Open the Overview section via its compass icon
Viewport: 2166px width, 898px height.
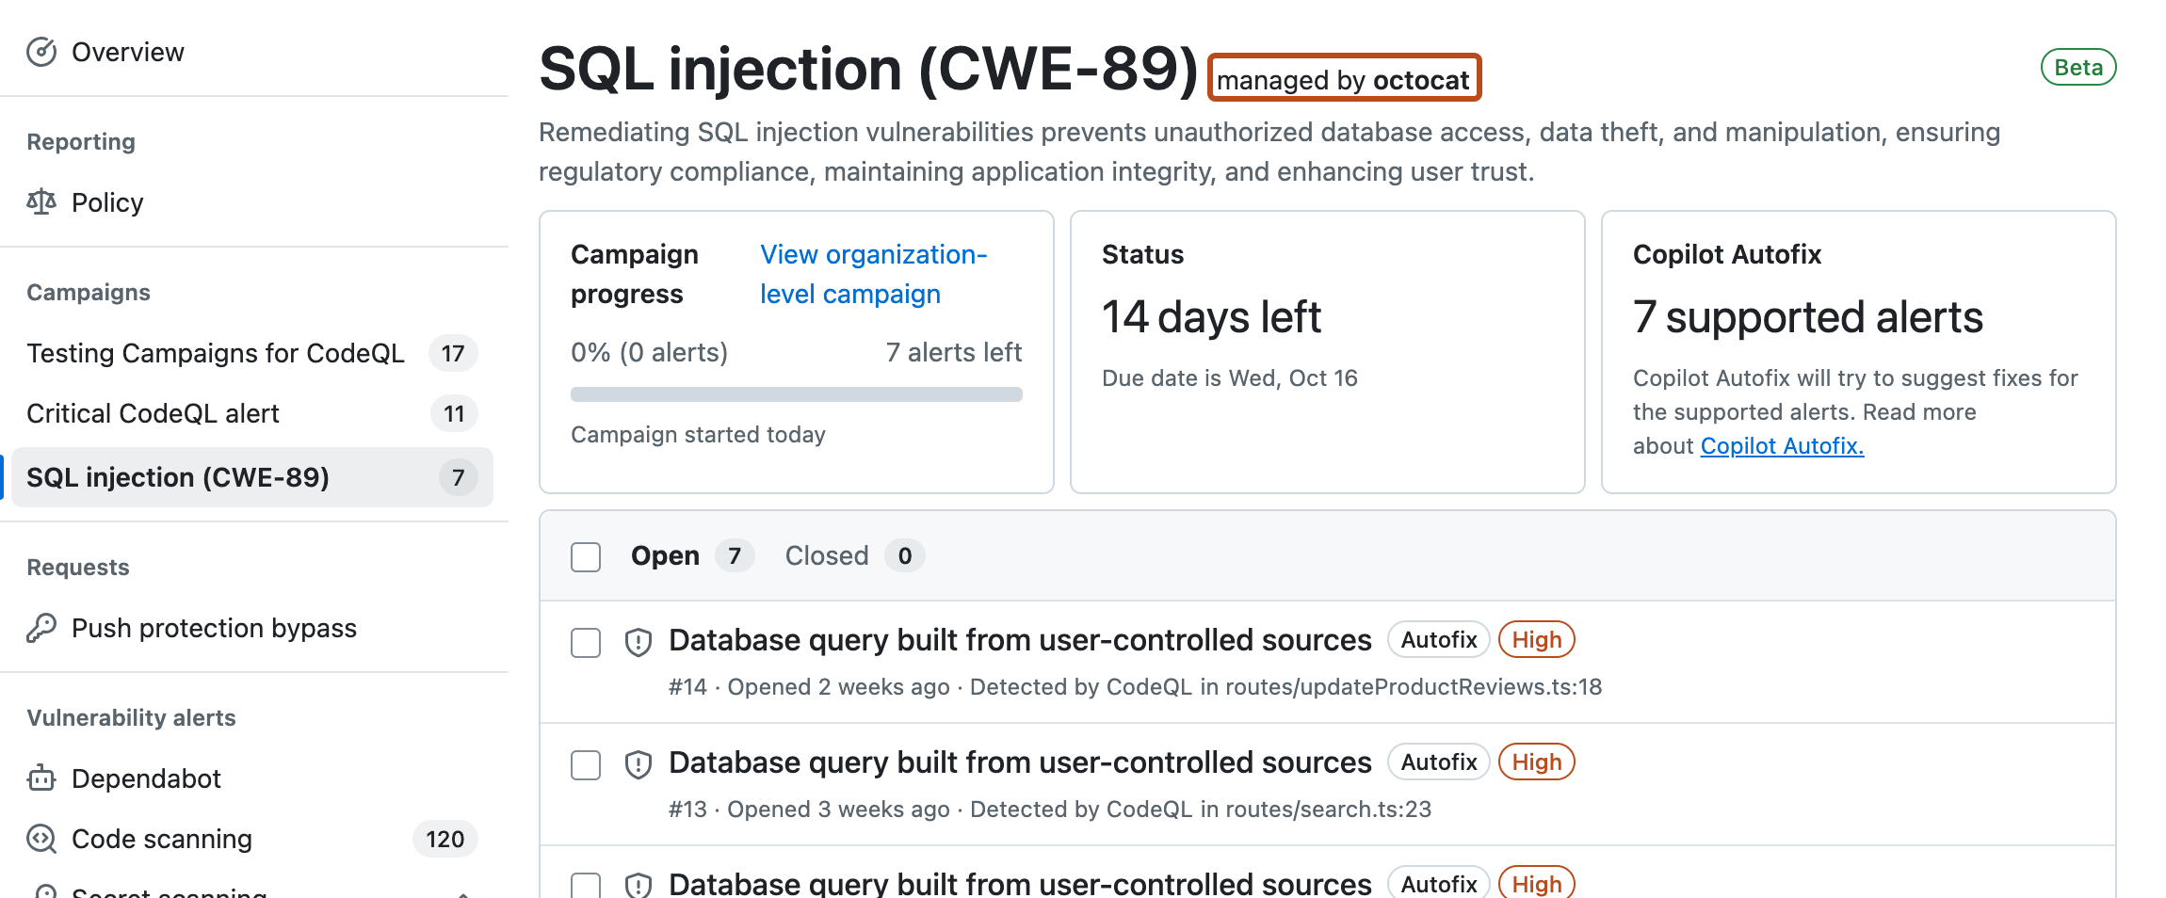pos(40,52)
